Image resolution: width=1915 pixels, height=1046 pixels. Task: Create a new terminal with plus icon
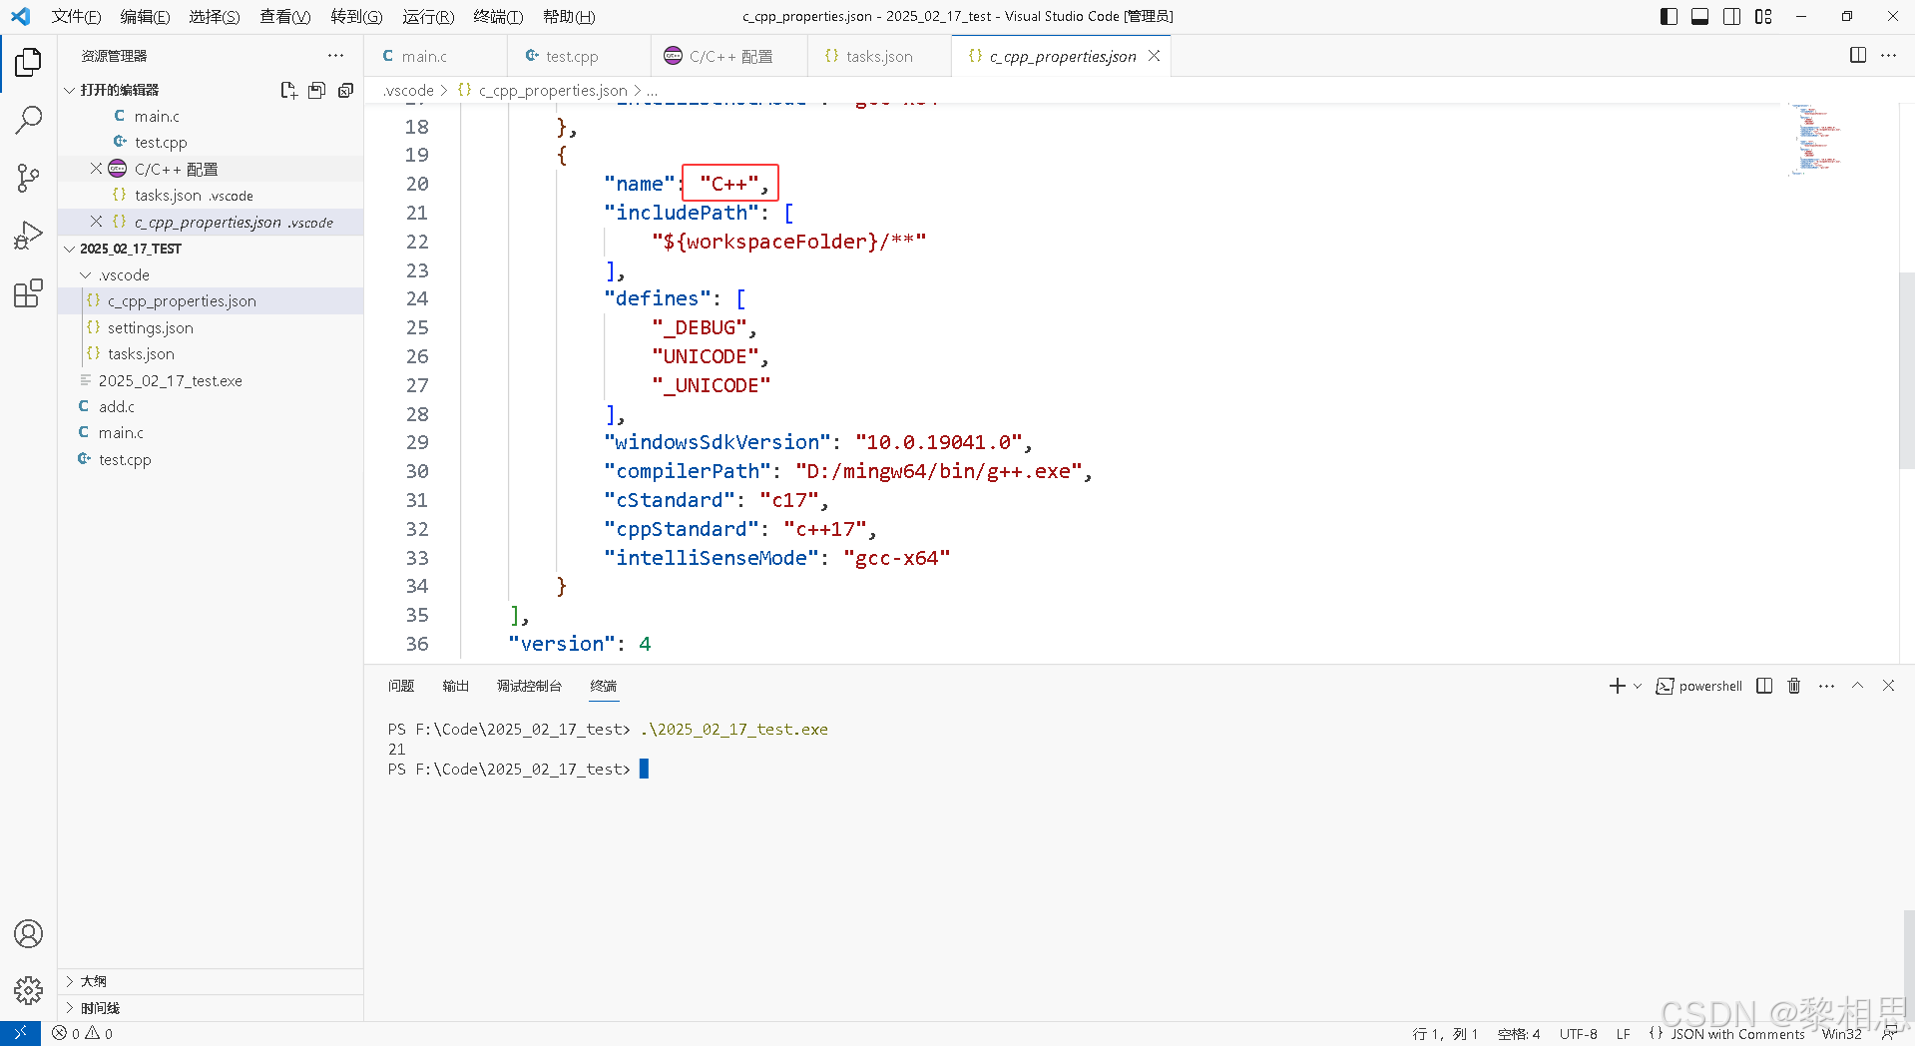pos(1617,686)
